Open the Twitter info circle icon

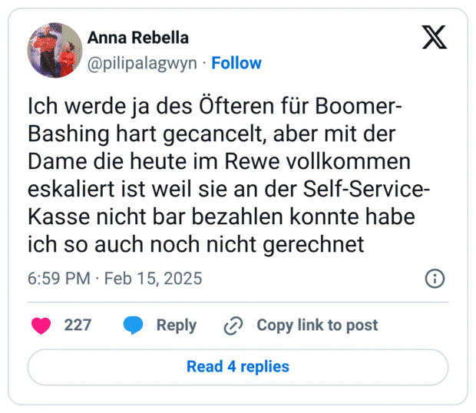[435, 278]
